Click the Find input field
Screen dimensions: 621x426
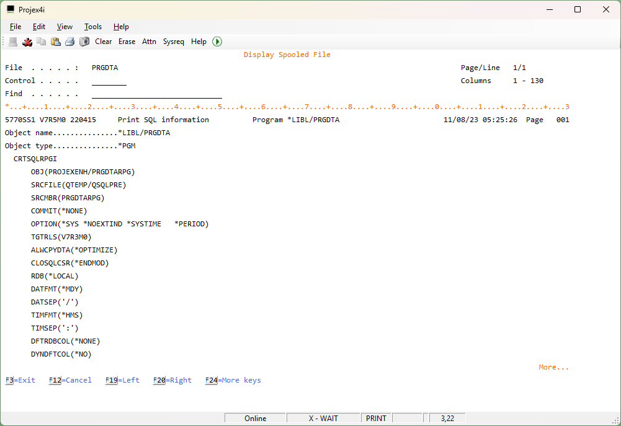(x=157, y=94)
